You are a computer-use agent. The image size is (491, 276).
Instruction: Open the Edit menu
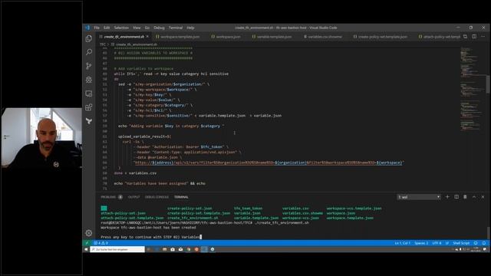pyautogui.click(x=107, y=28)
